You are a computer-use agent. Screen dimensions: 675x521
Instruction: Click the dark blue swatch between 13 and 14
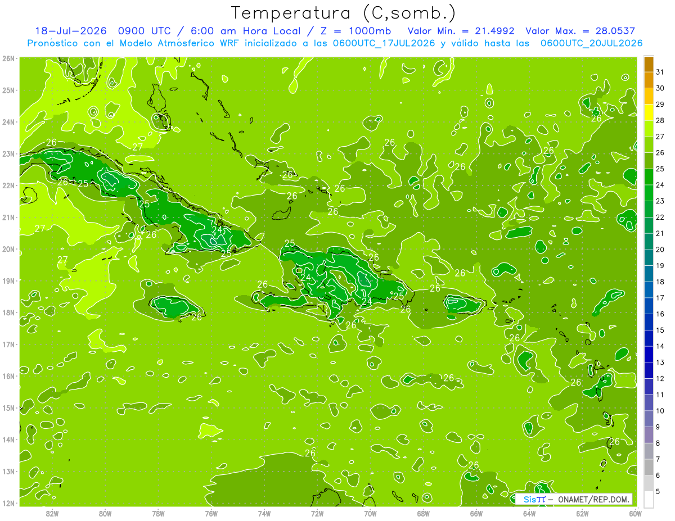pos(649,354)
